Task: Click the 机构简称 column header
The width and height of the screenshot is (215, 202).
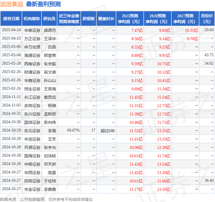Action: click(x=32, y=19)
